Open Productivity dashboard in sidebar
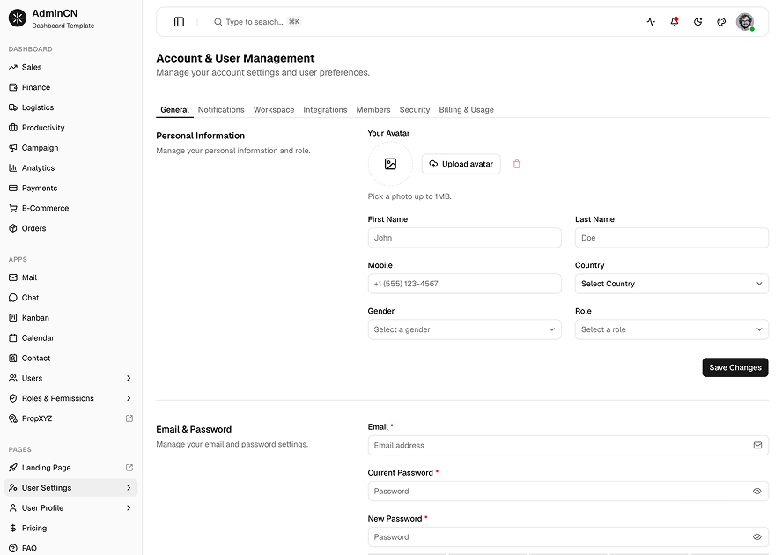 (70, 128)
